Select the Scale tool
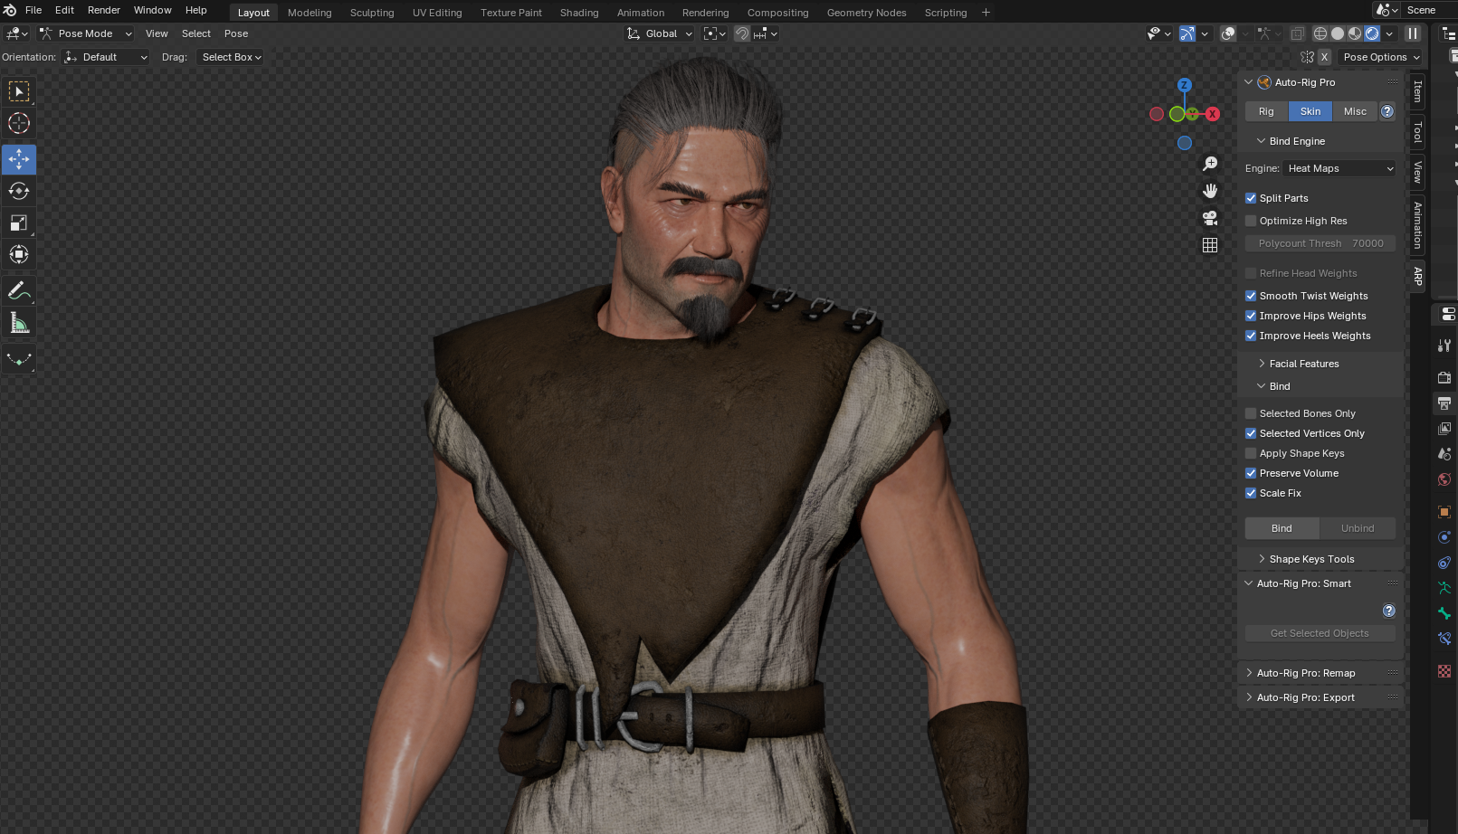Viewport: 1458px width, 834px height. coord(19,223)
